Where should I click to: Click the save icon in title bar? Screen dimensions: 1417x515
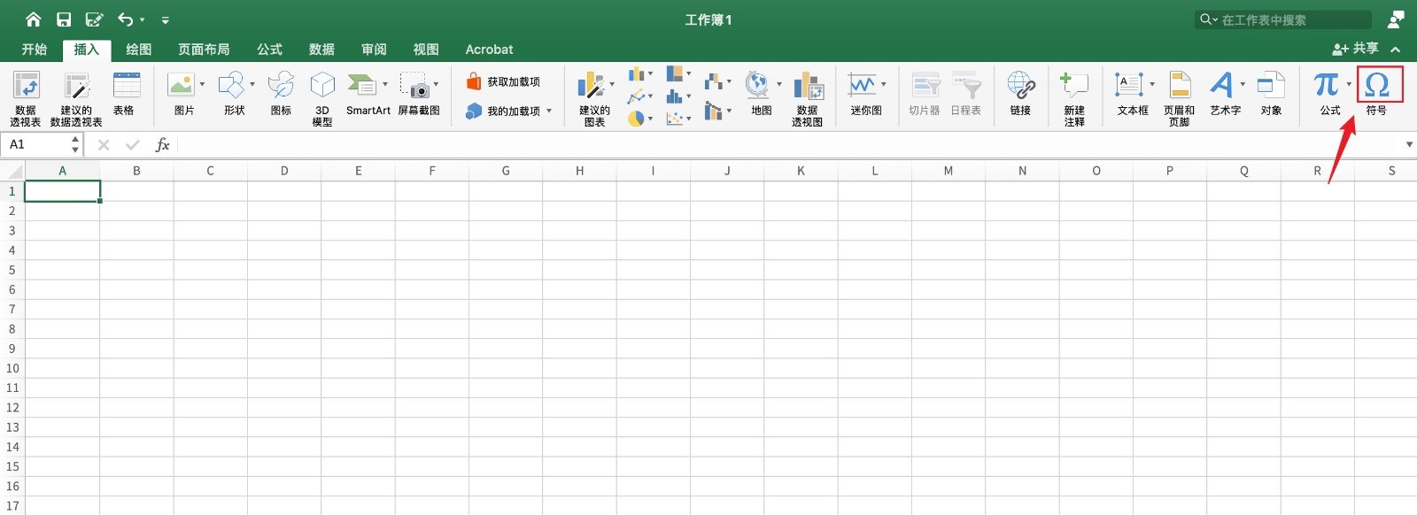(64, 19)
